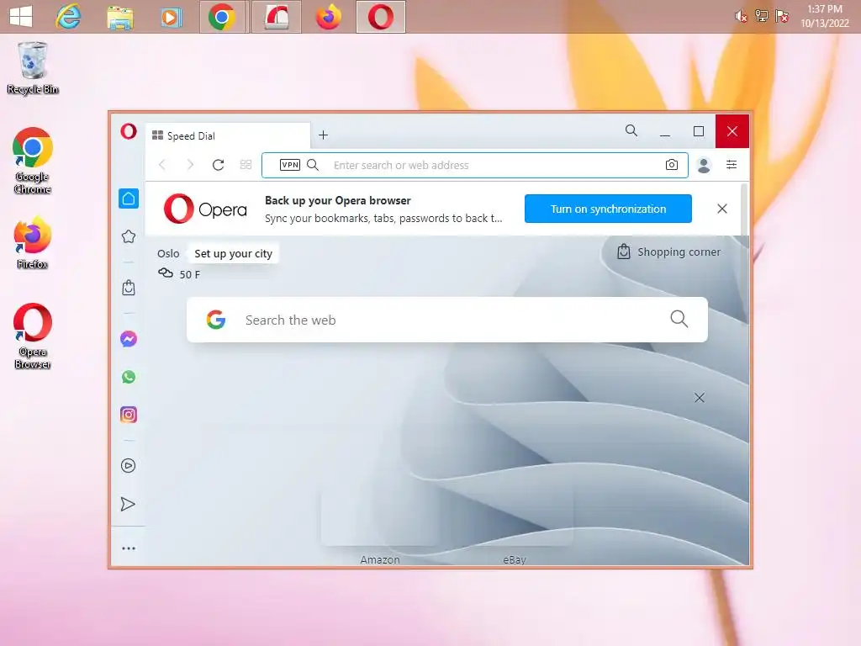The width and height of the screenshot is (861, 646).
Task: Open WhatsApp in the sidebar
Action: [129, 377]
